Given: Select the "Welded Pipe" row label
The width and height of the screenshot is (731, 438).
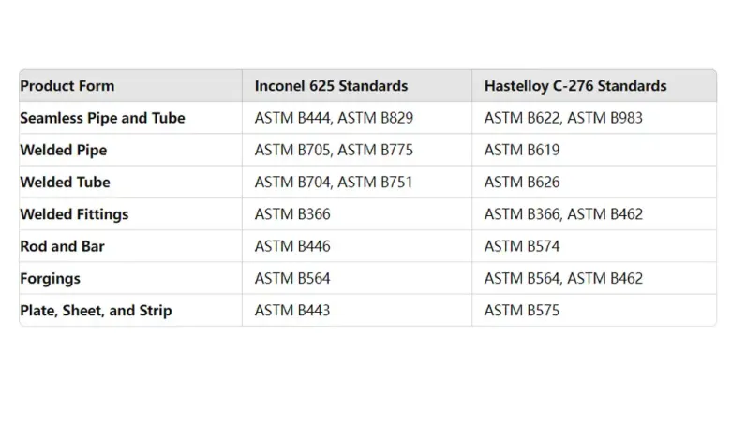Looking at the screenshot, I should point(64,150).
